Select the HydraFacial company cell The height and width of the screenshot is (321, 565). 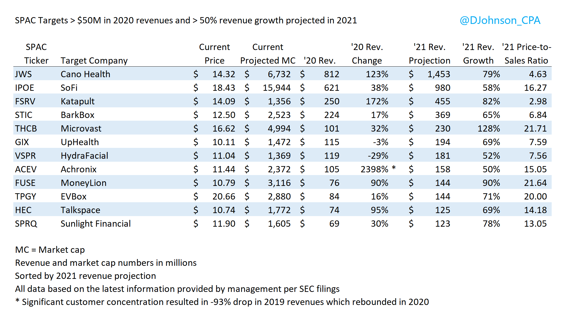(x=84, y=156)
